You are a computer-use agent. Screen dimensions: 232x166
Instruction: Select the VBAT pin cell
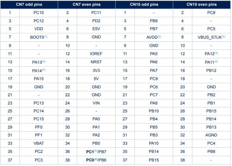point(39,143)
